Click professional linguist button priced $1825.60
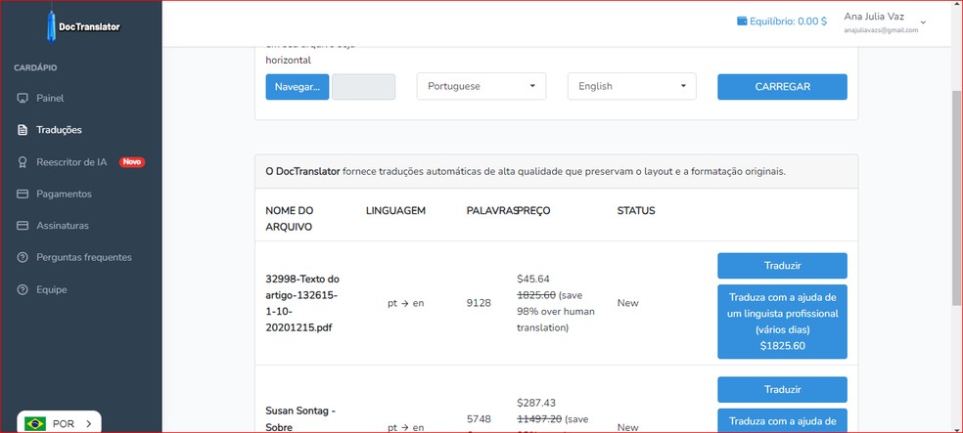963x433 pixels. pos(783,322)
